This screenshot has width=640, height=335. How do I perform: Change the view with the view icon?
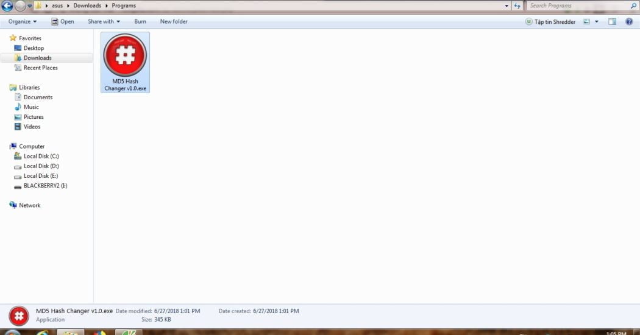click(586, 22)
